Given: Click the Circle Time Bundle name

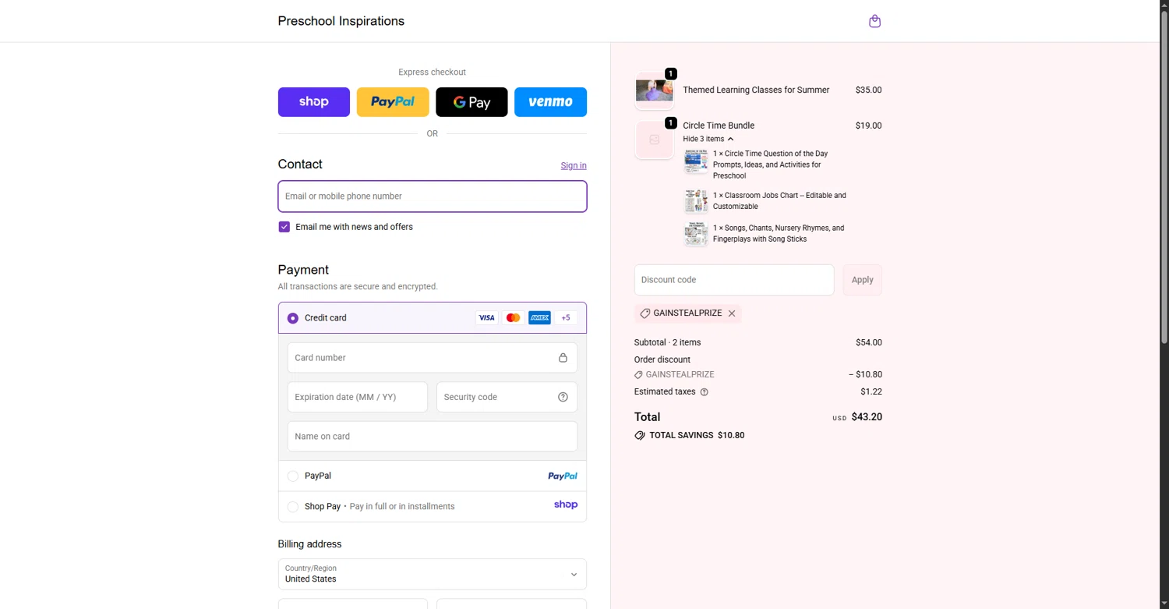Looking at the screenshot, I should pos(719,126).
